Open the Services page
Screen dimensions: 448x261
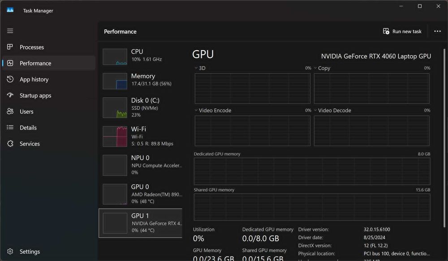(x=49, y=144)
